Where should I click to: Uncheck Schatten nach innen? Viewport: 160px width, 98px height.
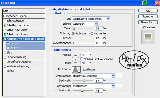[x=5, y=25]
